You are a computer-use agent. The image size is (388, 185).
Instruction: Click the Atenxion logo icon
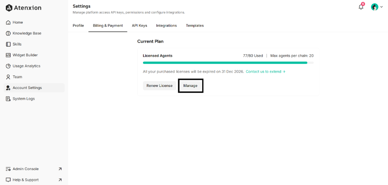pyautogui.click(x=9, y=8)
